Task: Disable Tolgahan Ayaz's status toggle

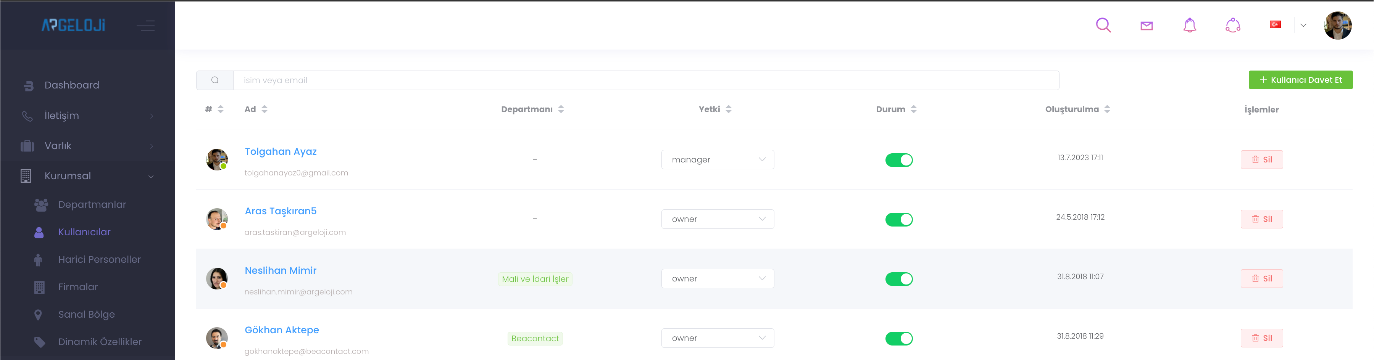Action: [899, 160]
